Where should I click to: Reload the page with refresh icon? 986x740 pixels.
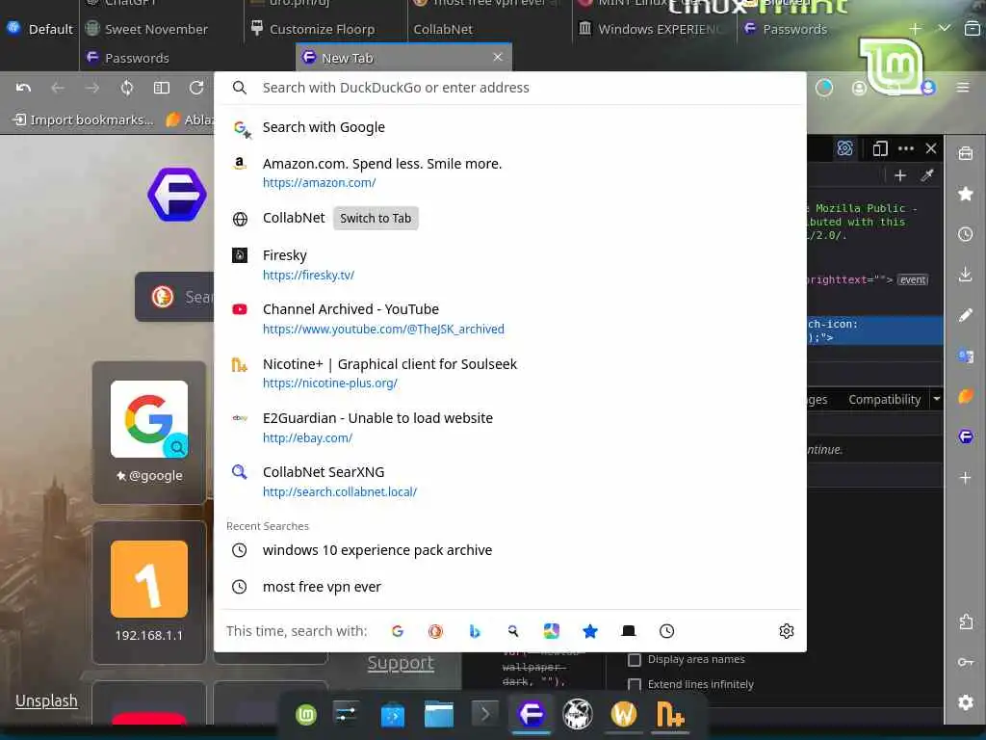pos(196,88)
